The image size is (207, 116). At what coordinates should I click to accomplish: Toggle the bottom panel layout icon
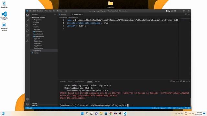[169, 11]
